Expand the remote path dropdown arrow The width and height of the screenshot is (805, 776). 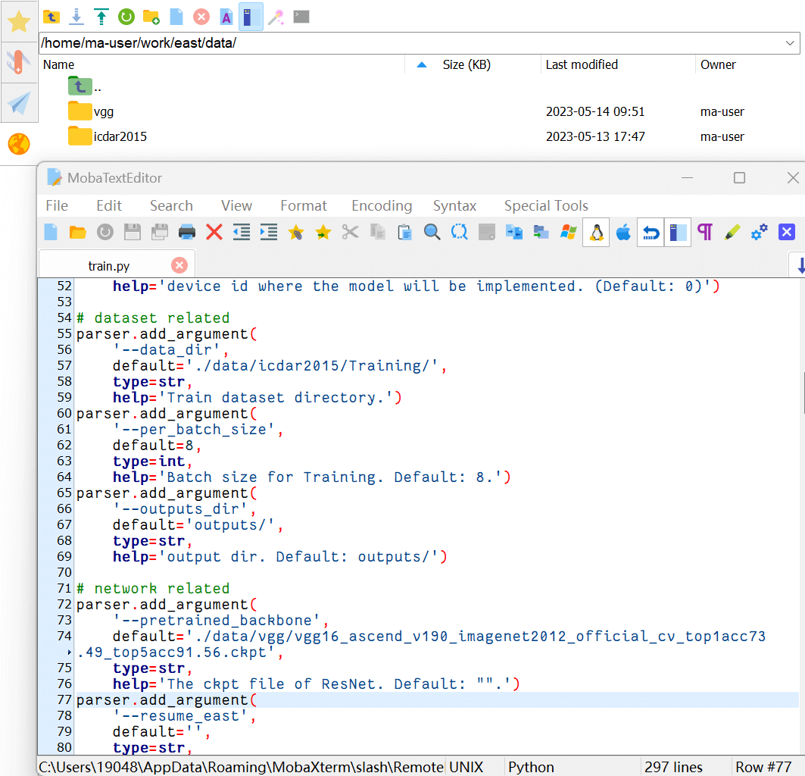pyautogui.click(x=790, y=43)
